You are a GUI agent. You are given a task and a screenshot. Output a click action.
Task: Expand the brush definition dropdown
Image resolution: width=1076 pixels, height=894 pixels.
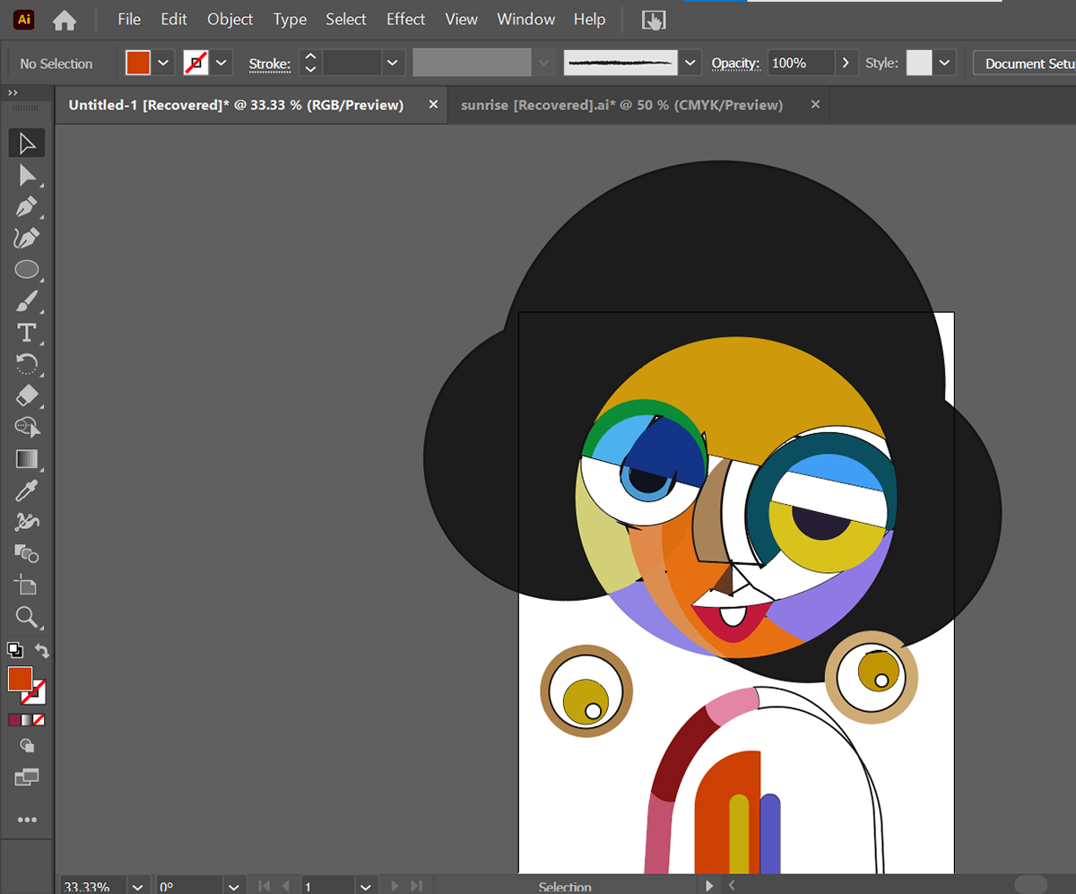coord(690,63)
